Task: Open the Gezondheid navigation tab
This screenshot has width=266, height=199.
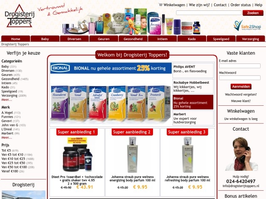Action: (133, 39)
